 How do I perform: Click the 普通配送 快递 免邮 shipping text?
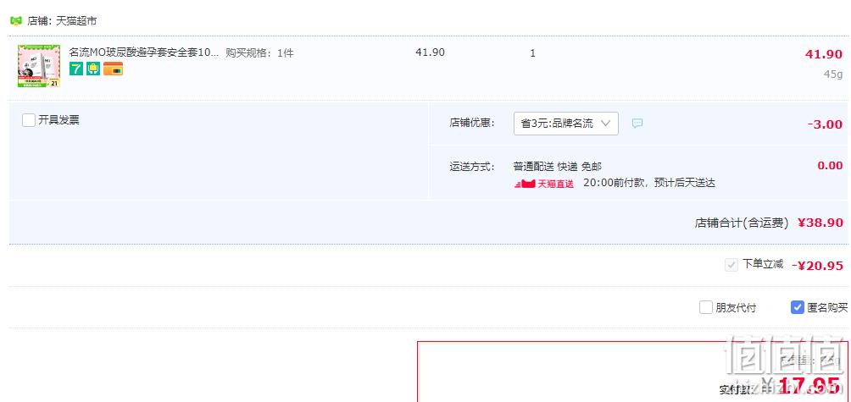click(558, 167)
